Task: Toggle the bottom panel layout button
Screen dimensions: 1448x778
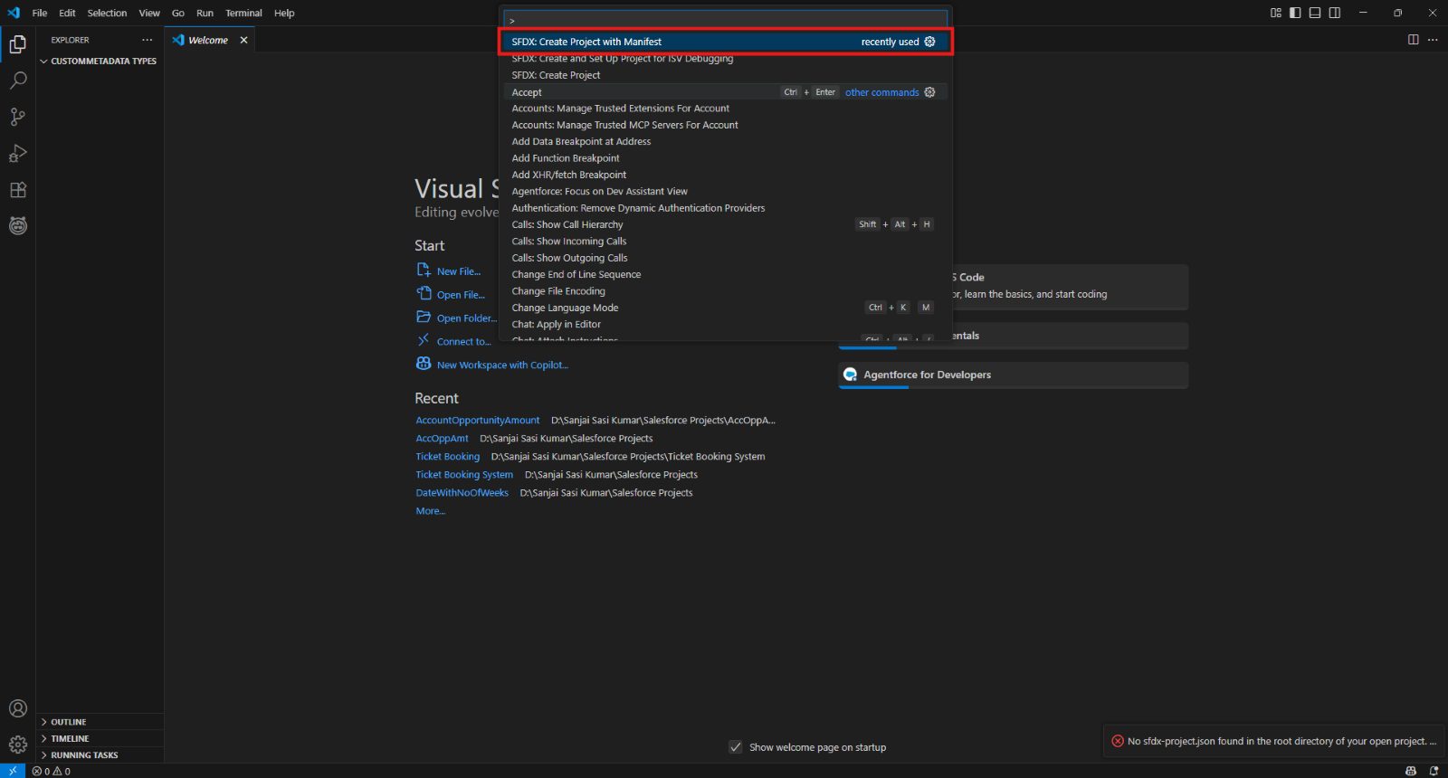Action: click(1315, 13)
